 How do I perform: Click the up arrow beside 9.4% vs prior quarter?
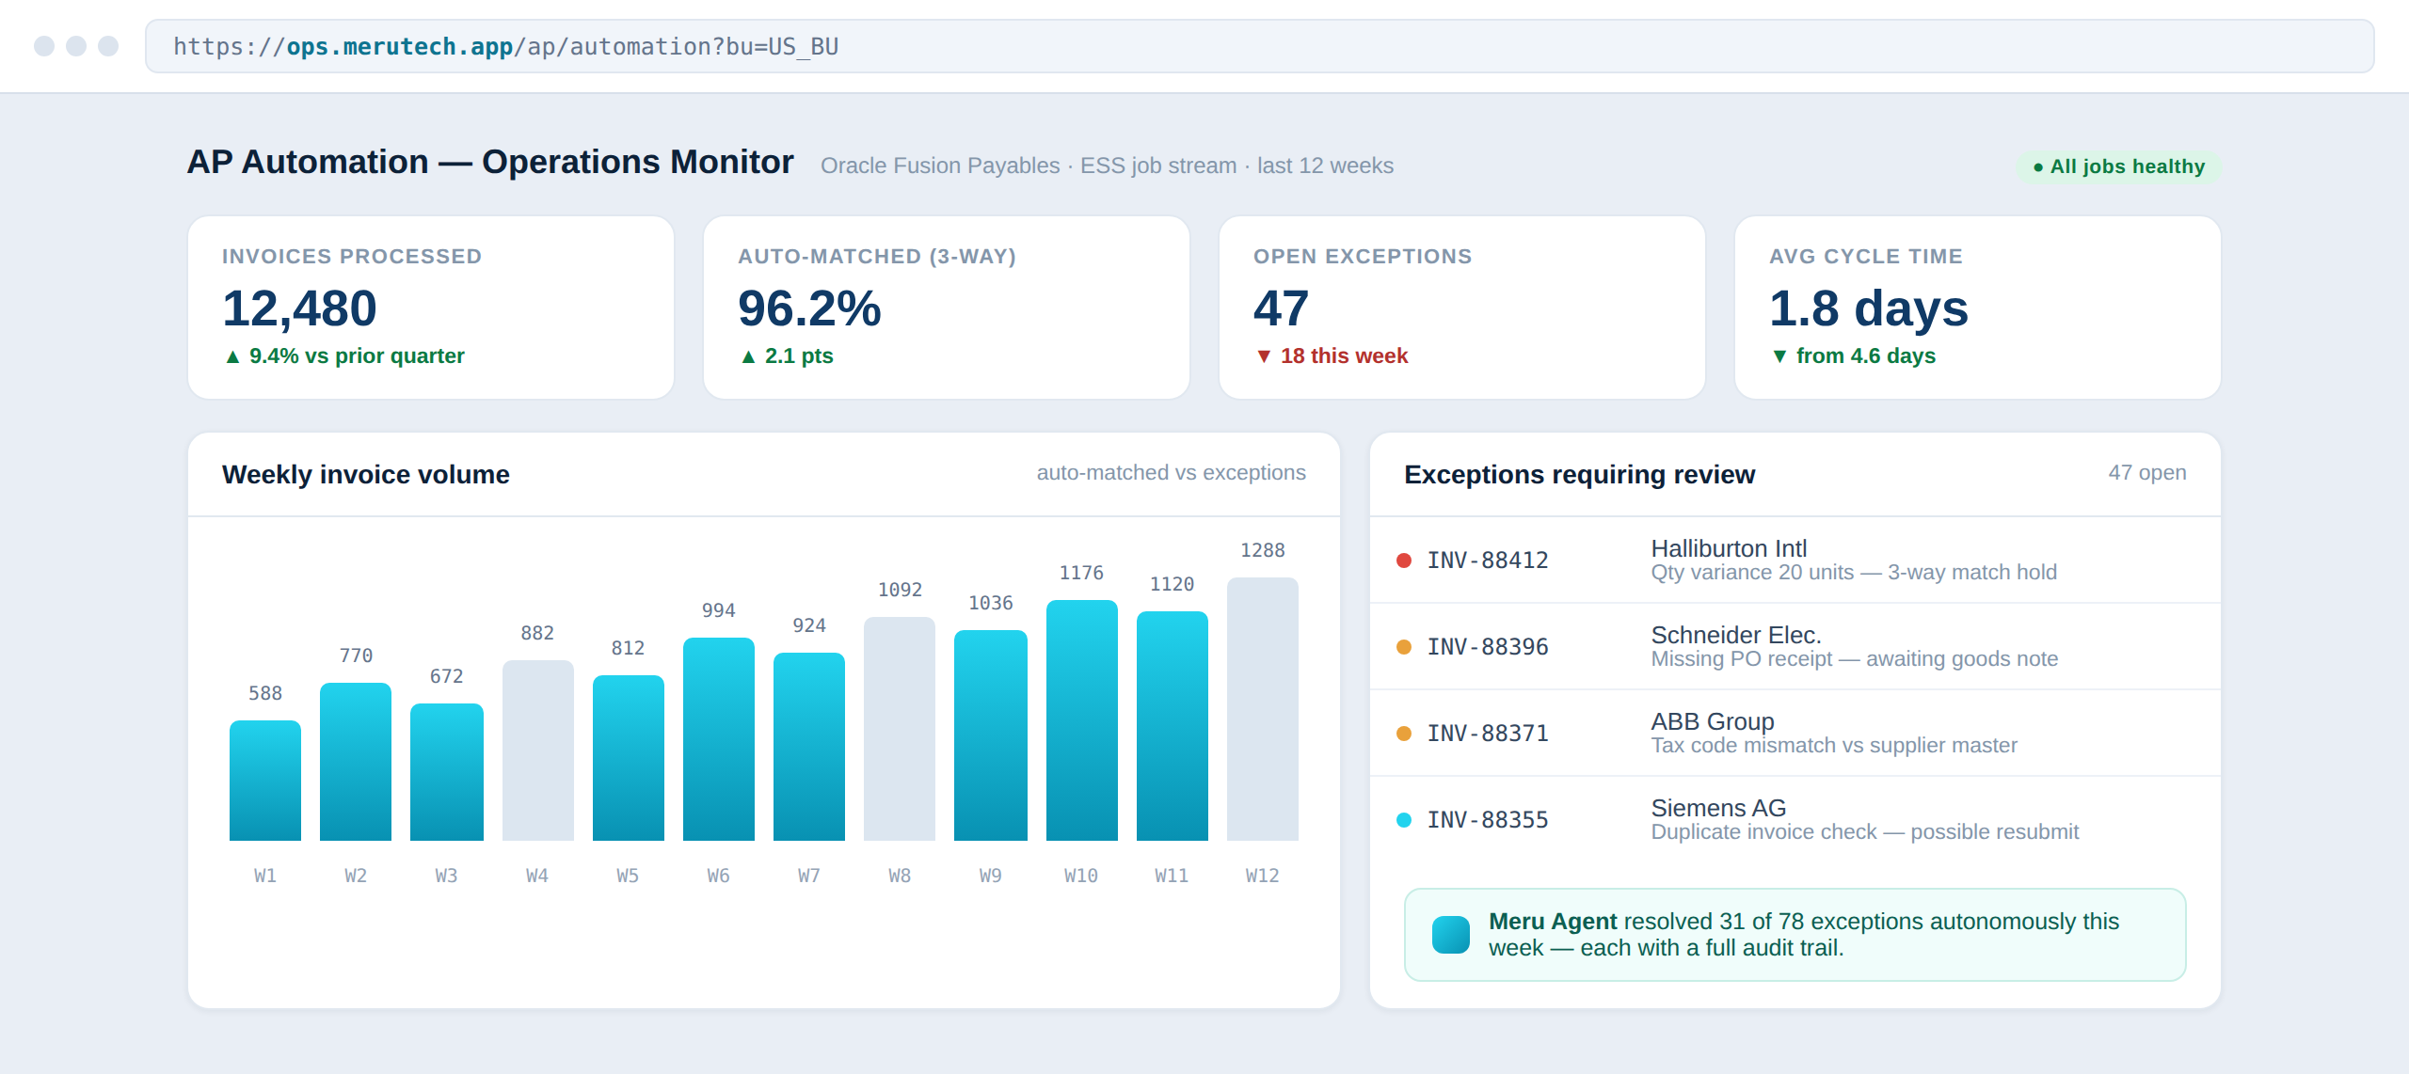point(232,356)
